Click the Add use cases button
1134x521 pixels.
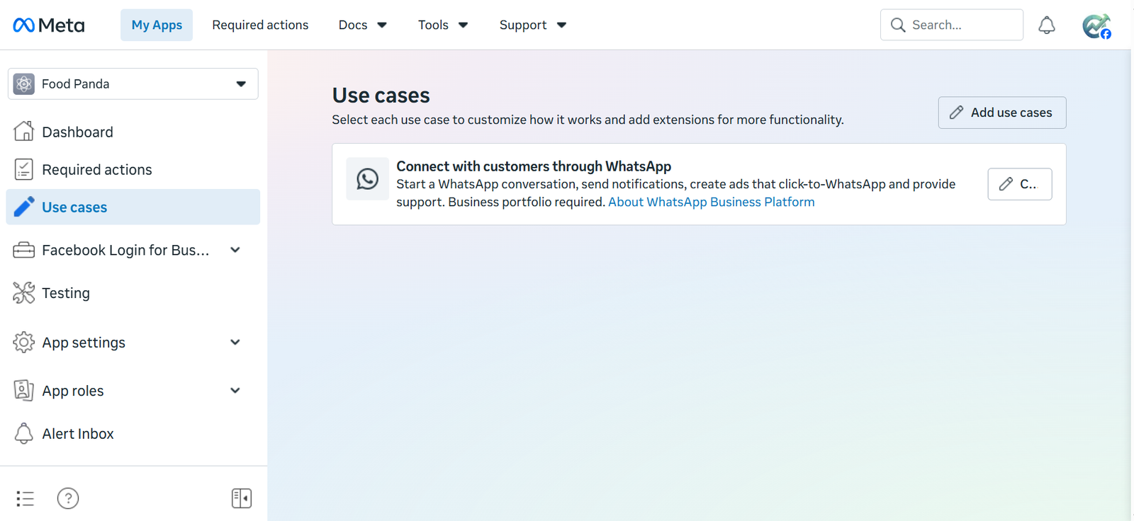click(x=1002, y=113)
